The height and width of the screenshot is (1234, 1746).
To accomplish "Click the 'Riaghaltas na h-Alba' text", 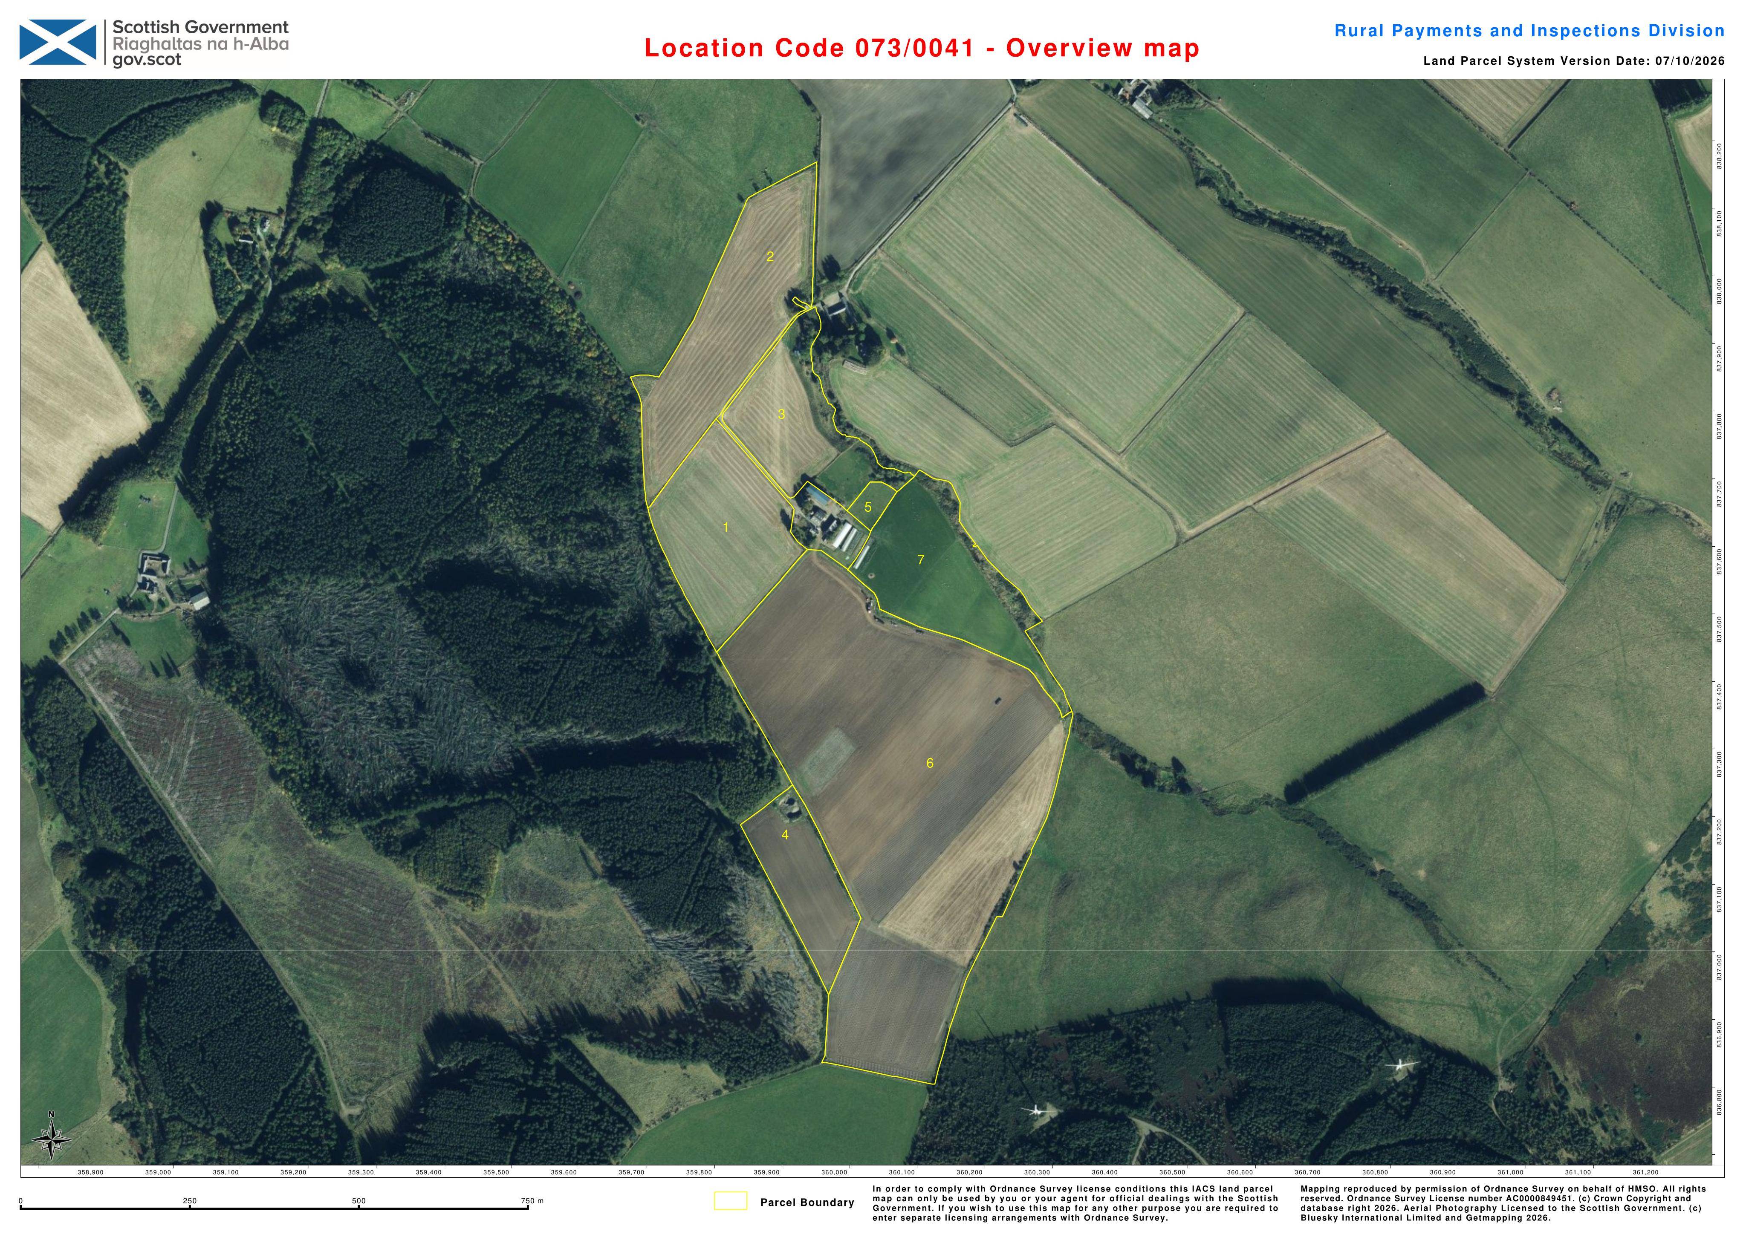I will [201, 44].
